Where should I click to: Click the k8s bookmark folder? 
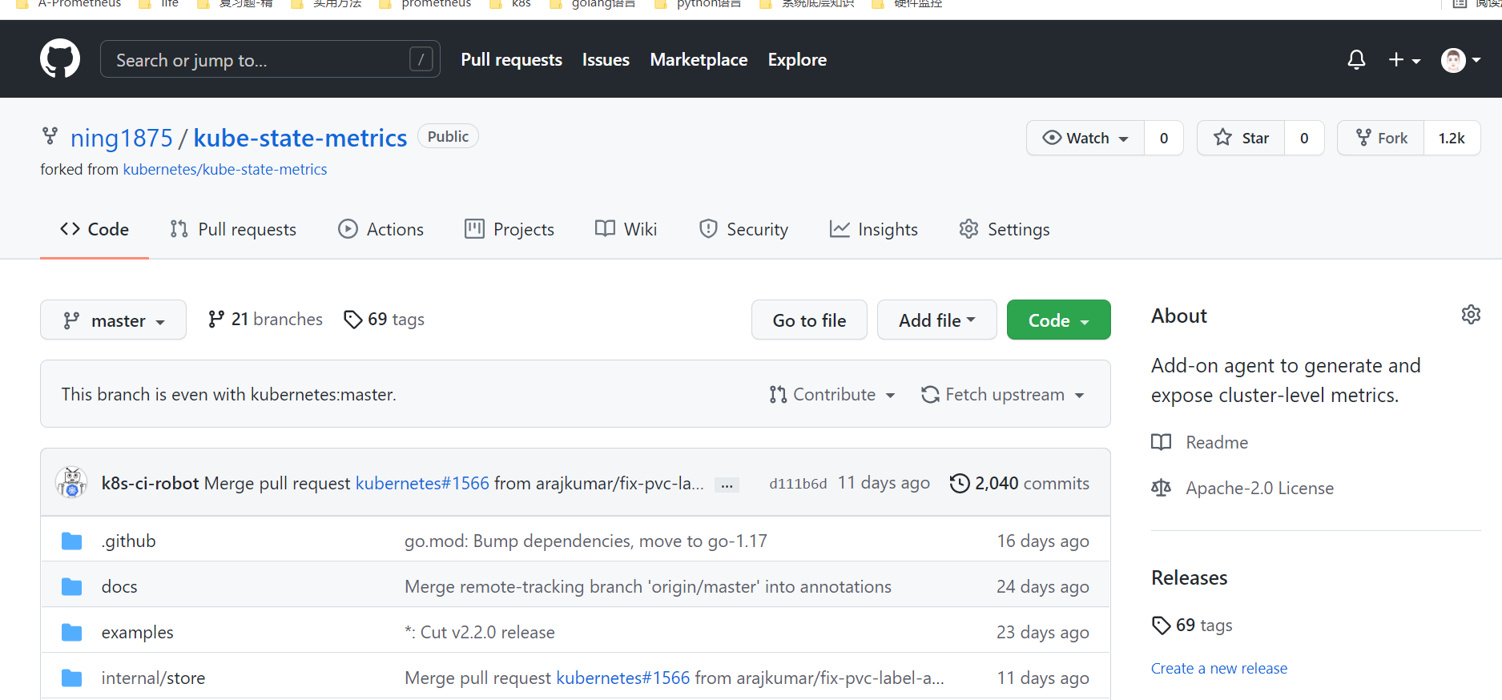pos(510,4)
